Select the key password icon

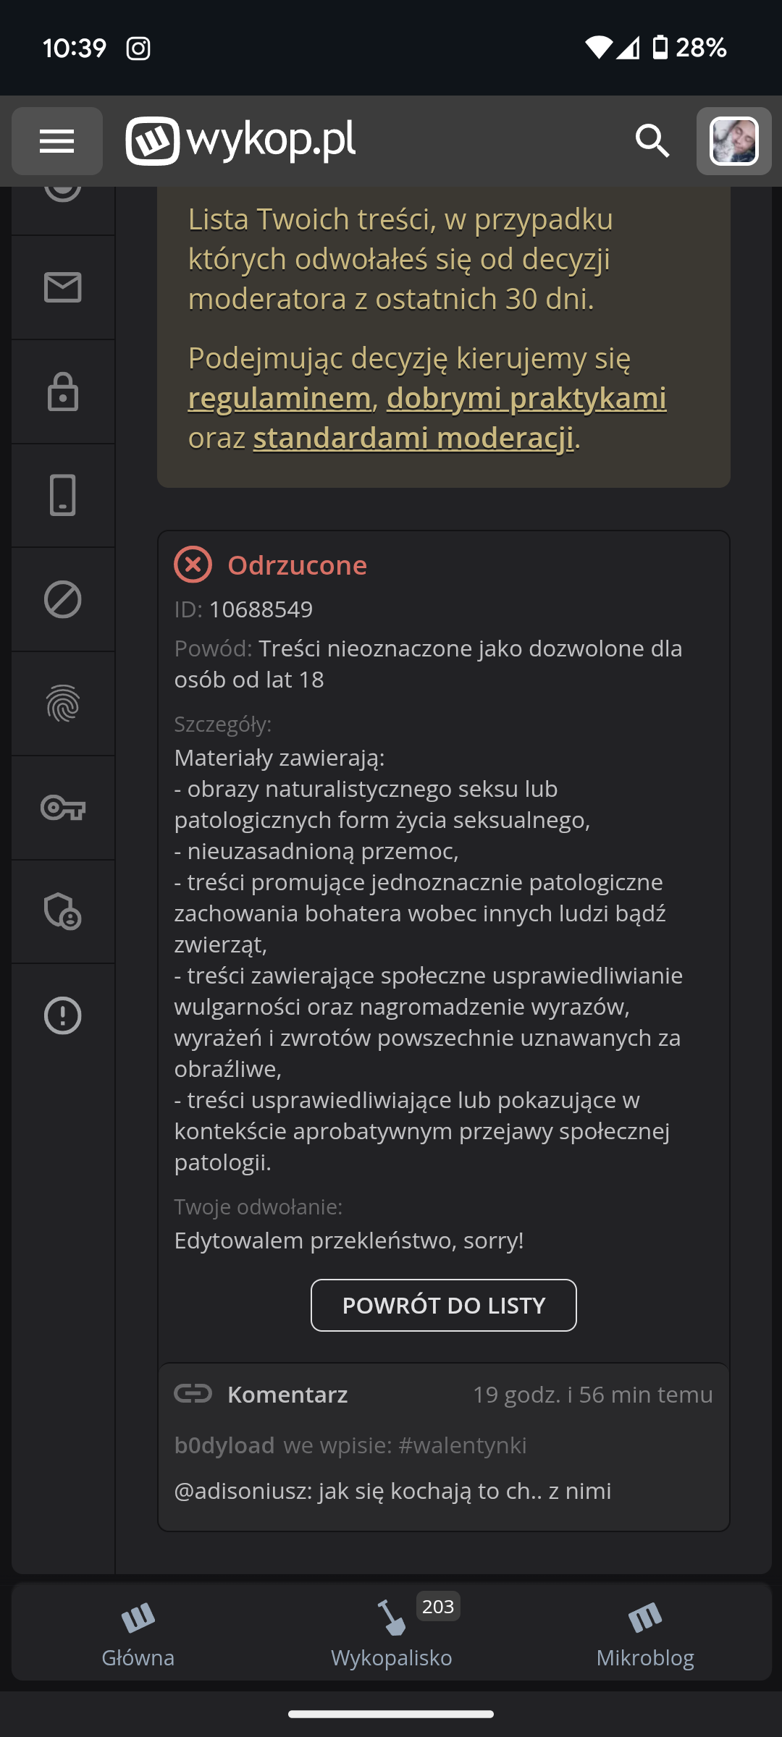point(63,808)
